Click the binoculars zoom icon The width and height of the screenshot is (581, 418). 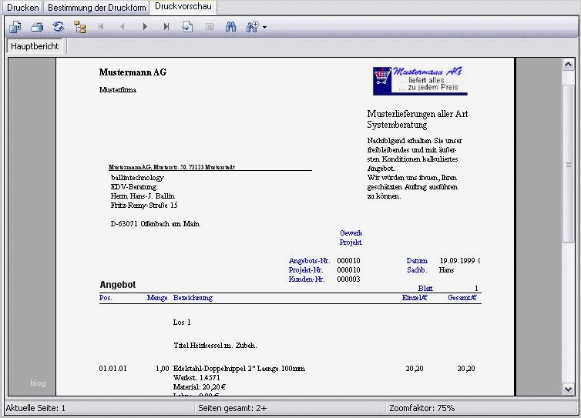coord(252,27)
